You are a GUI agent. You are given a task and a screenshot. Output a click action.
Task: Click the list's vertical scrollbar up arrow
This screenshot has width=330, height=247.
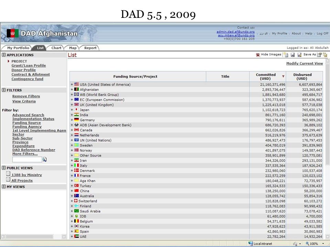327,61
